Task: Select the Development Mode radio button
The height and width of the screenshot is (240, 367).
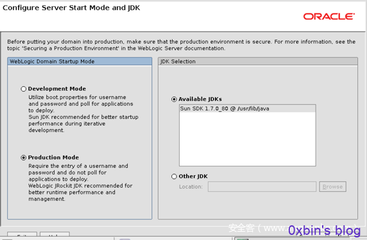Action: click(x=23, y=89)
